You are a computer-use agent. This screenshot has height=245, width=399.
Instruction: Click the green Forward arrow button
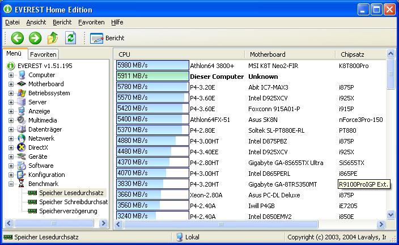coord(35,38)
